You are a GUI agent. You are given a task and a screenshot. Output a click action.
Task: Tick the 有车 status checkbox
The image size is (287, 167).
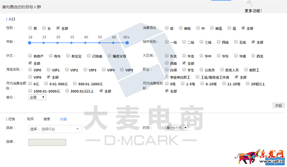(51, 56)
